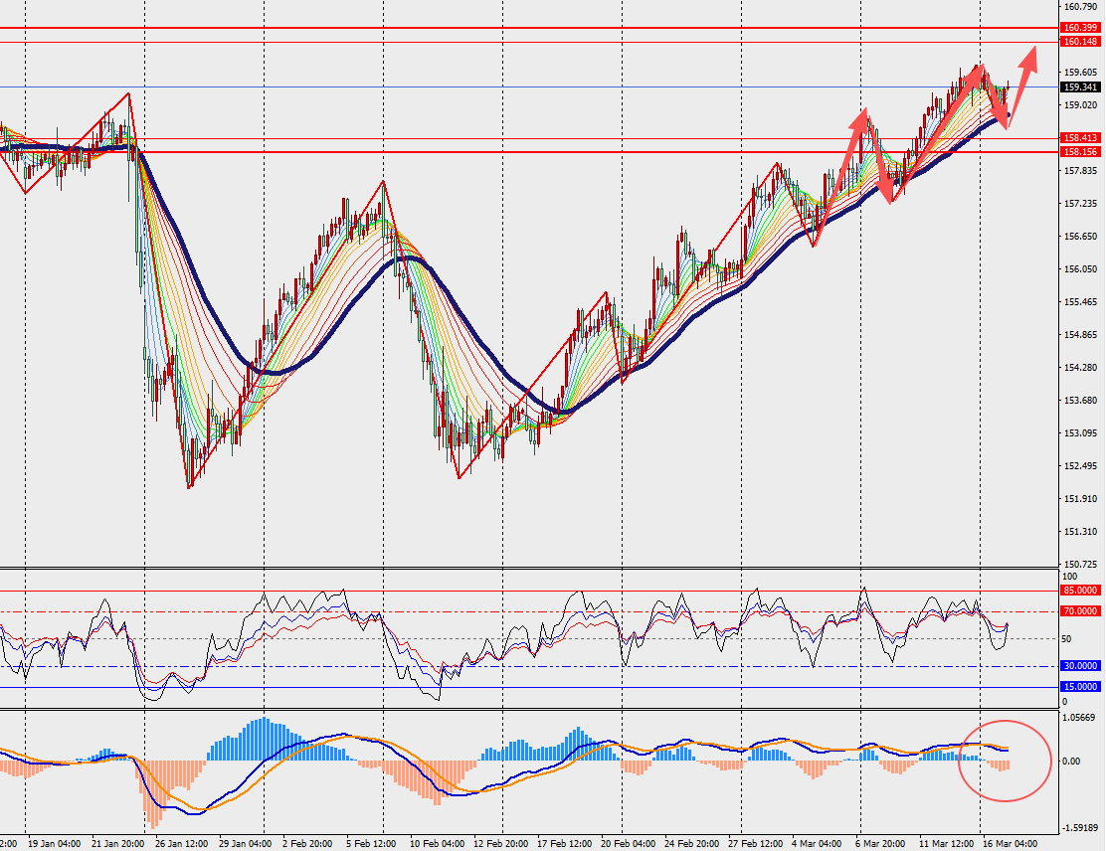Click the 4 Mar 04:00 time axis label
Image resolution: width=1106 pixels, height=851 pixels.
815,843
